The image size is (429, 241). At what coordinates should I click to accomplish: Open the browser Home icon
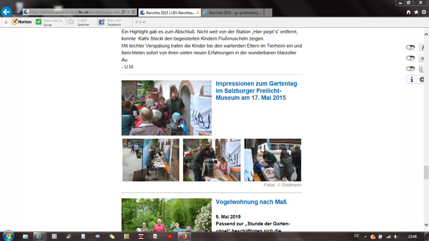pos(408,12)
